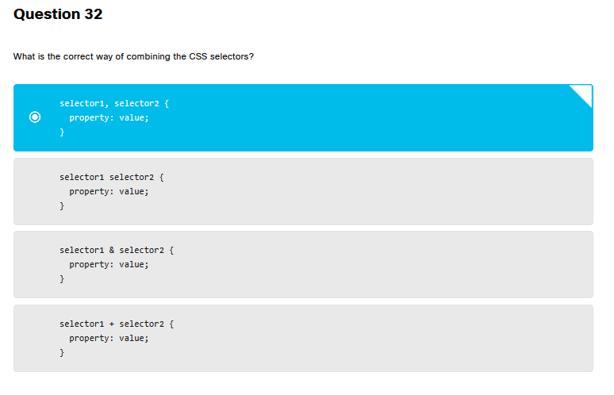Pick the "selector1 & selector2" answer line
This screenshot has width=614, height=395.
point(116,251)
